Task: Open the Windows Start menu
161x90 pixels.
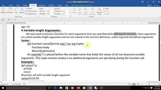Action: click(x=3, y=88)
